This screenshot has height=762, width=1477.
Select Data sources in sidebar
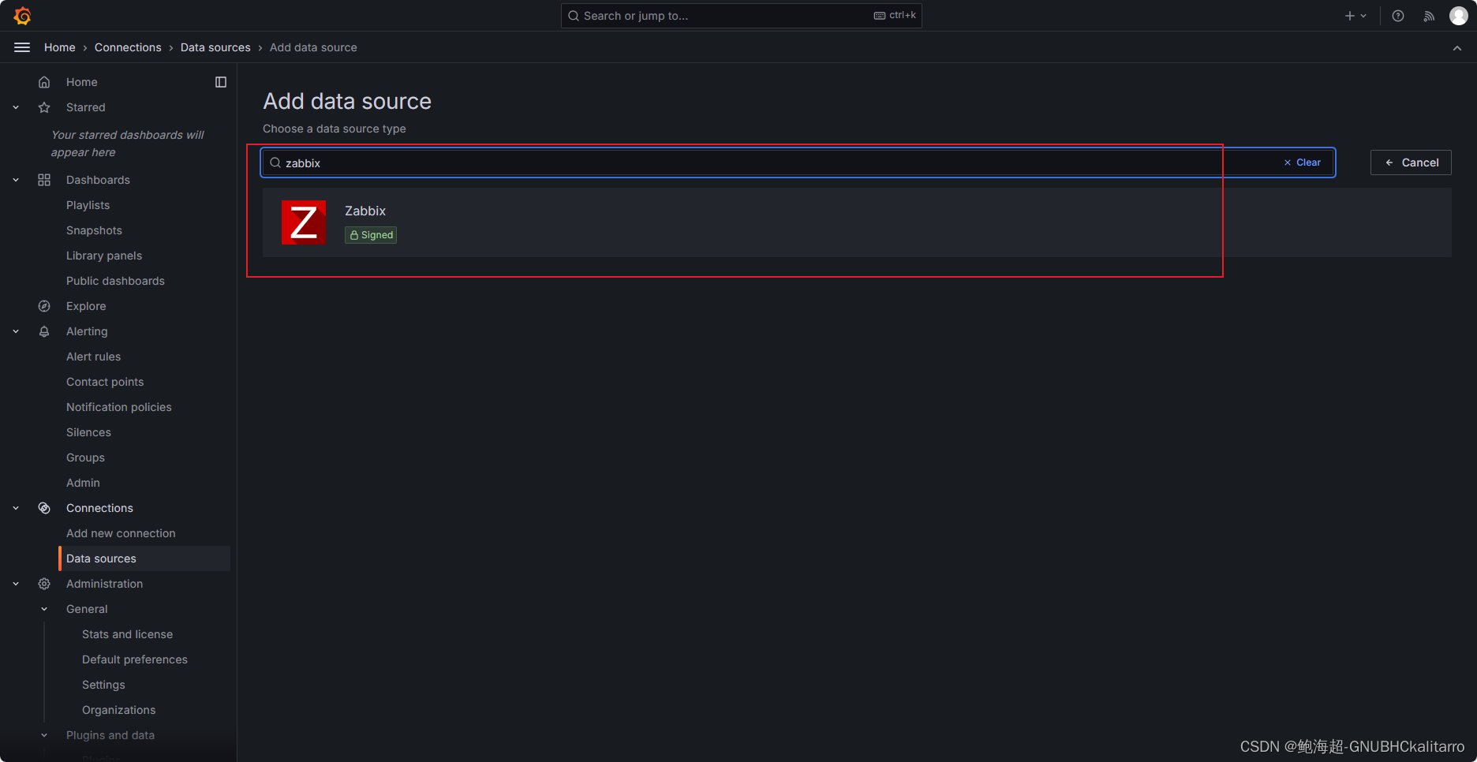[144, 558]
